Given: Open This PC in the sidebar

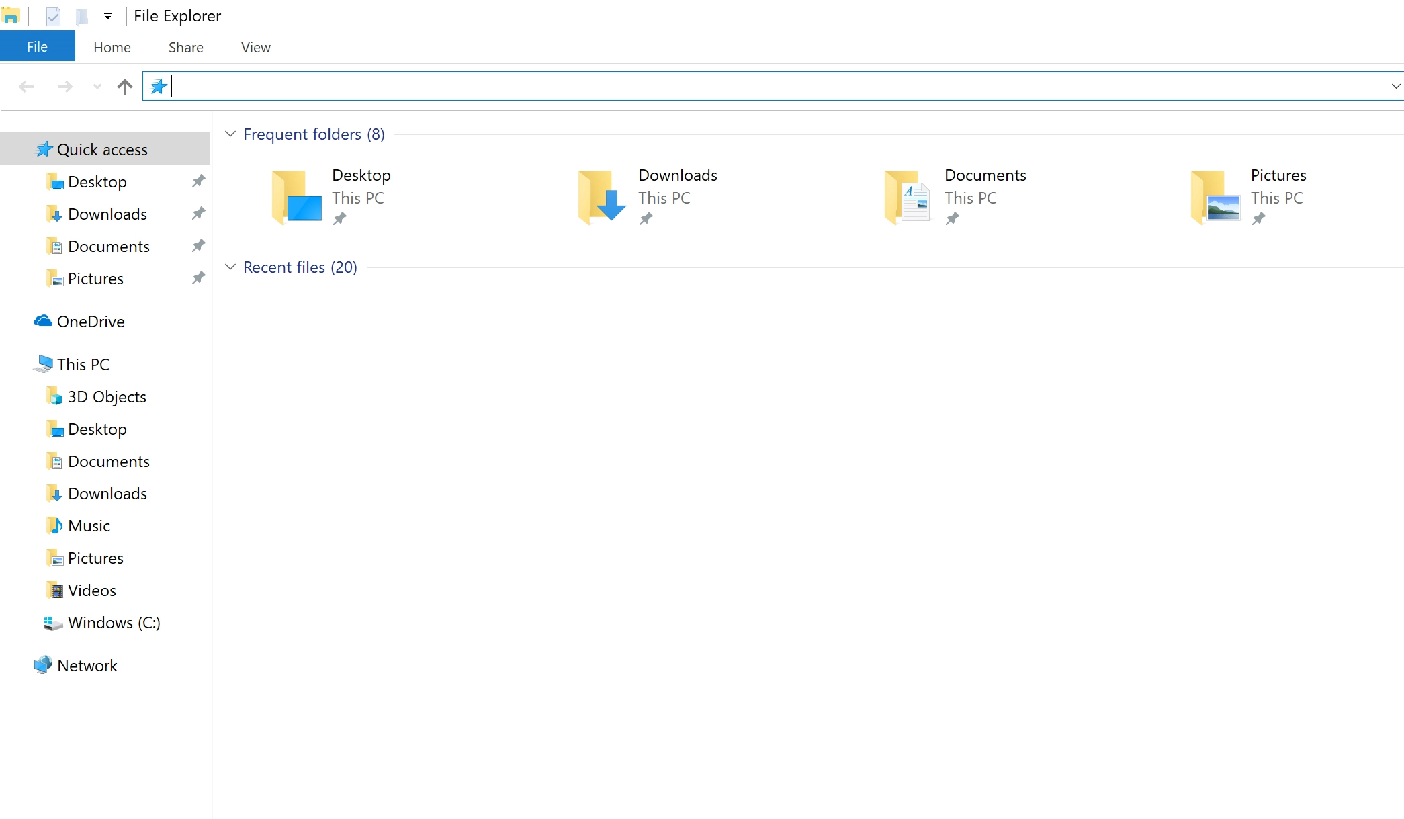Looking at the screenshot, I should (83, 363).
